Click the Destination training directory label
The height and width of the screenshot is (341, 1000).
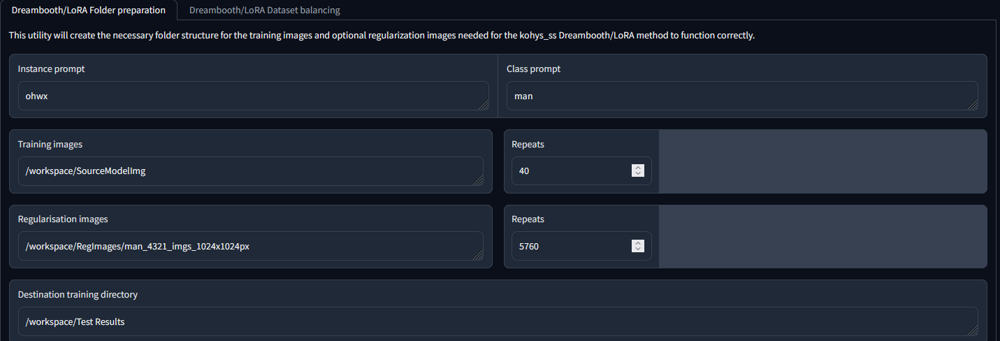point(78,294)
